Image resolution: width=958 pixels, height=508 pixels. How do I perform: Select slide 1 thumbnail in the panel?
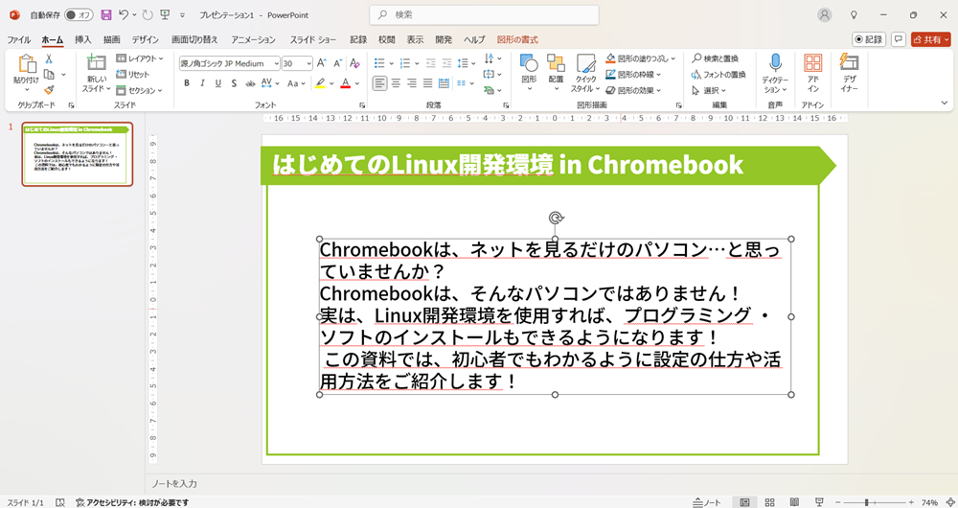pyautogui.click(x=77, y=153)
